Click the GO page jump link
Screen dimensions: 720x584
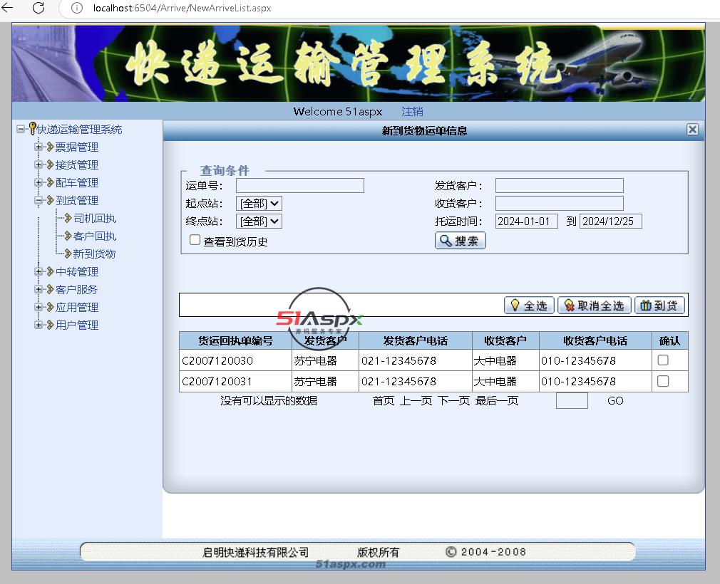point(615,401)
